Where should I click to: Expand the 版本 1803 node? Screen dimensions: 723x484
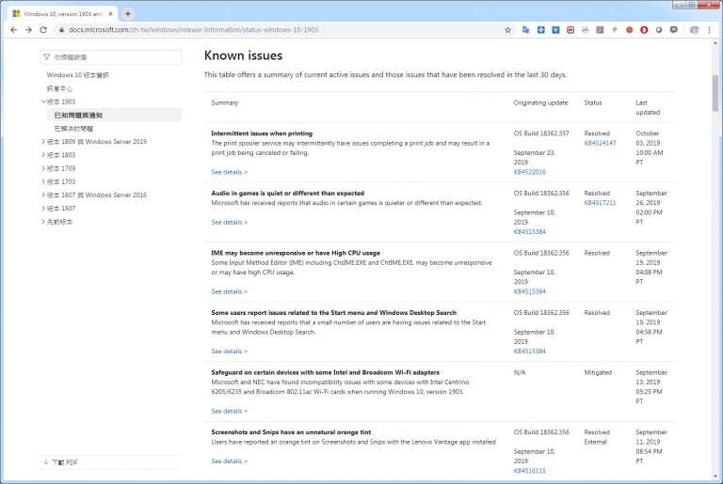[x=43, y=155]
